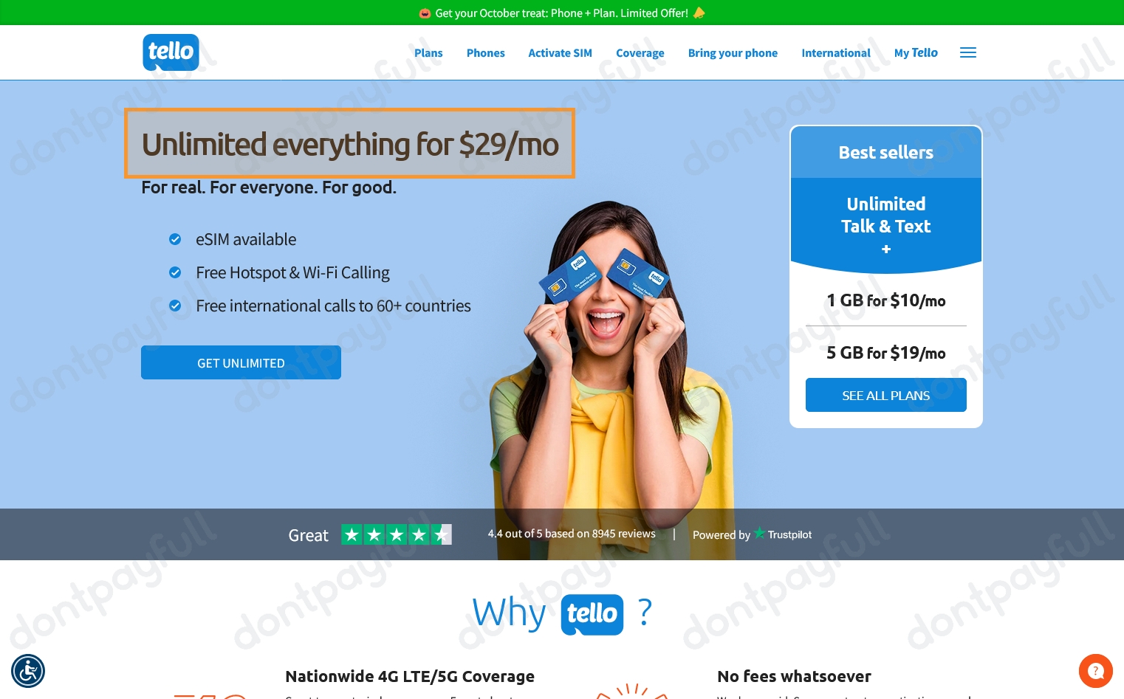The width and height of the screenshot is (1124, 699).
Task: Open the Plans menu item
Action: (428, 53)
